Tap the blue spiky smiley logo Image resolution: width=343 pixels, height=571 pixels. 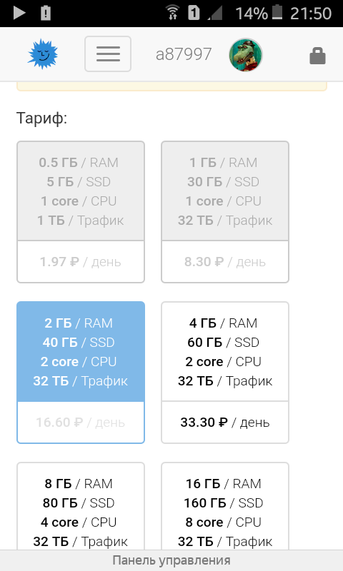[x=43, y=54]
